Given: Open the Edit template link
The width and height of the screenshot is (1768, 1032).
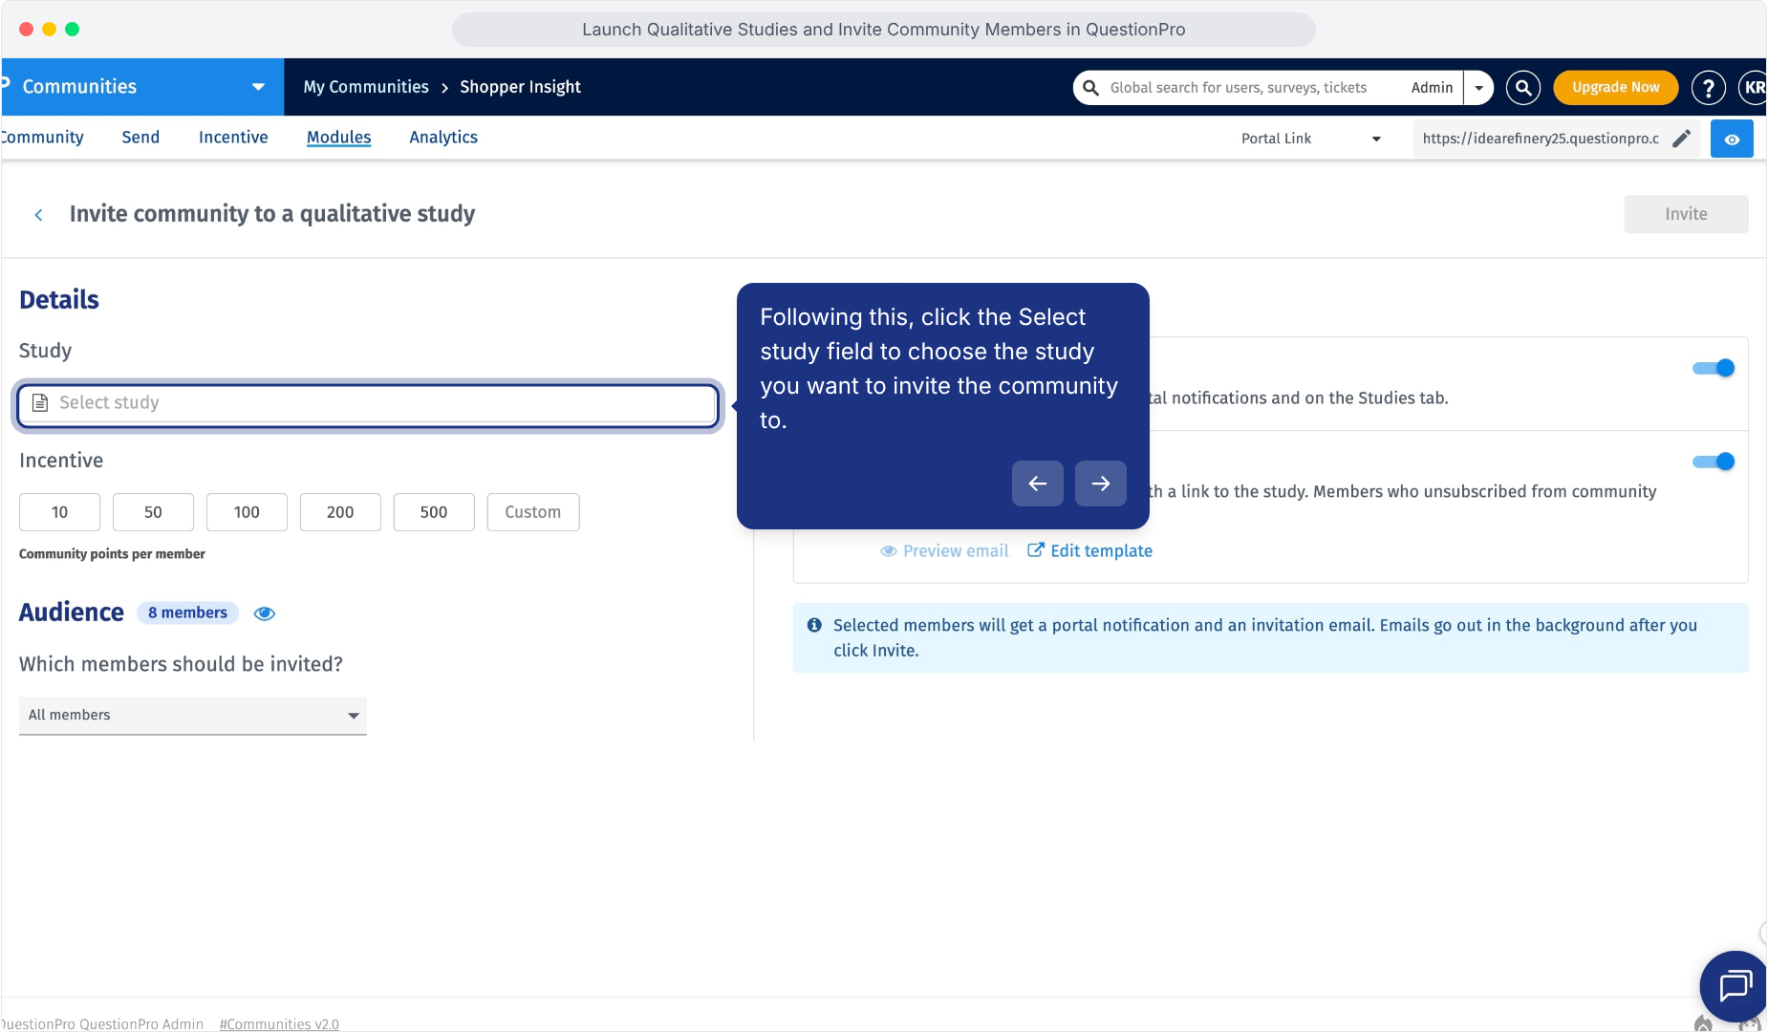Looking at the screenshot, I should (x=1089, y=551).
